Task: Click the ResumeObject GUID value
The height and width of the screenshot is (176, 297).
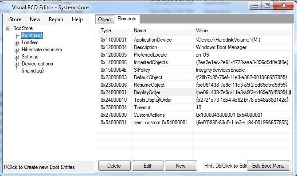Action: [242, 85]
